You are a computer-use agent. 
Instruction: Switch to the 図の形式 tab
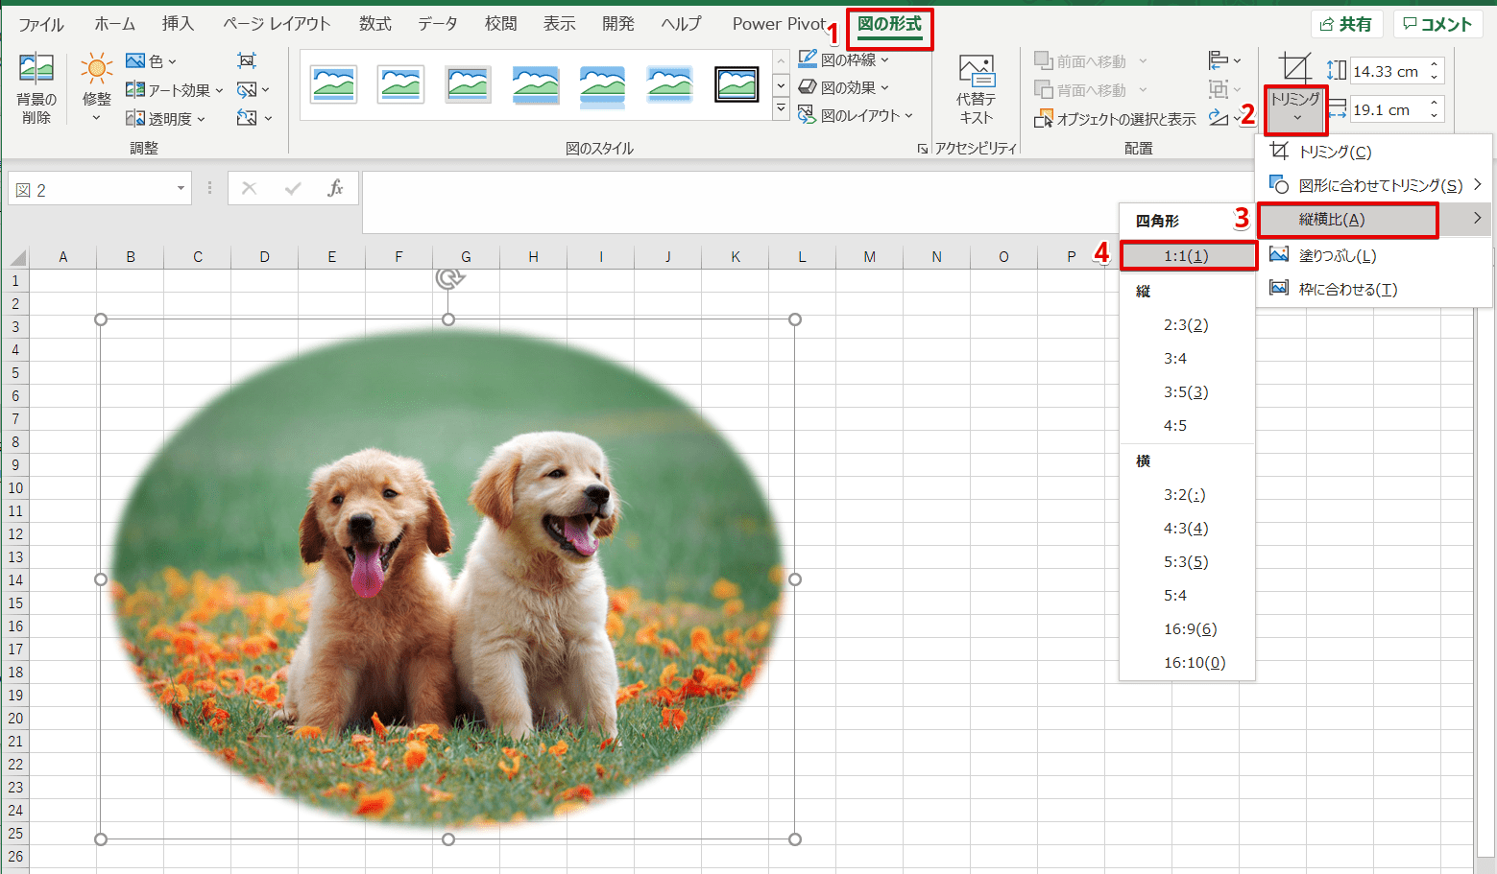[889, 24]
